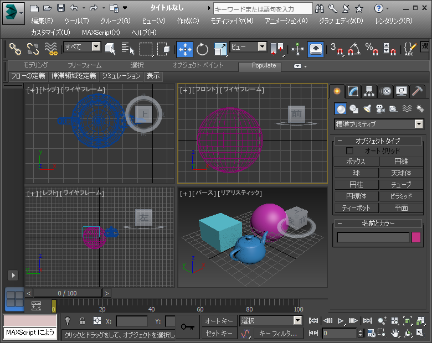This screenshot has width=432, height=343.
Task: Click the Select and Link chain icon
Action: point(15,49)
